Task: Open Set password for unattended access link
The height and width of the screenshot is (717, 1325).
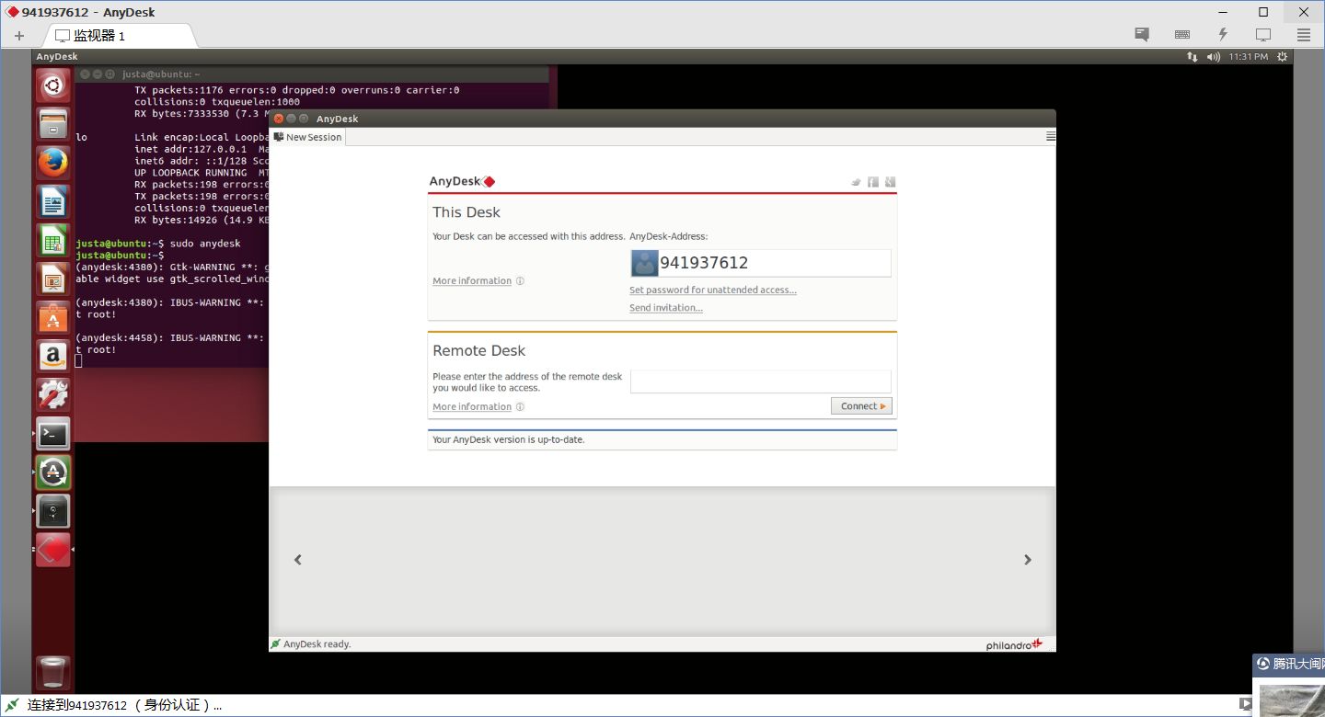Action: tap(713, 290)
